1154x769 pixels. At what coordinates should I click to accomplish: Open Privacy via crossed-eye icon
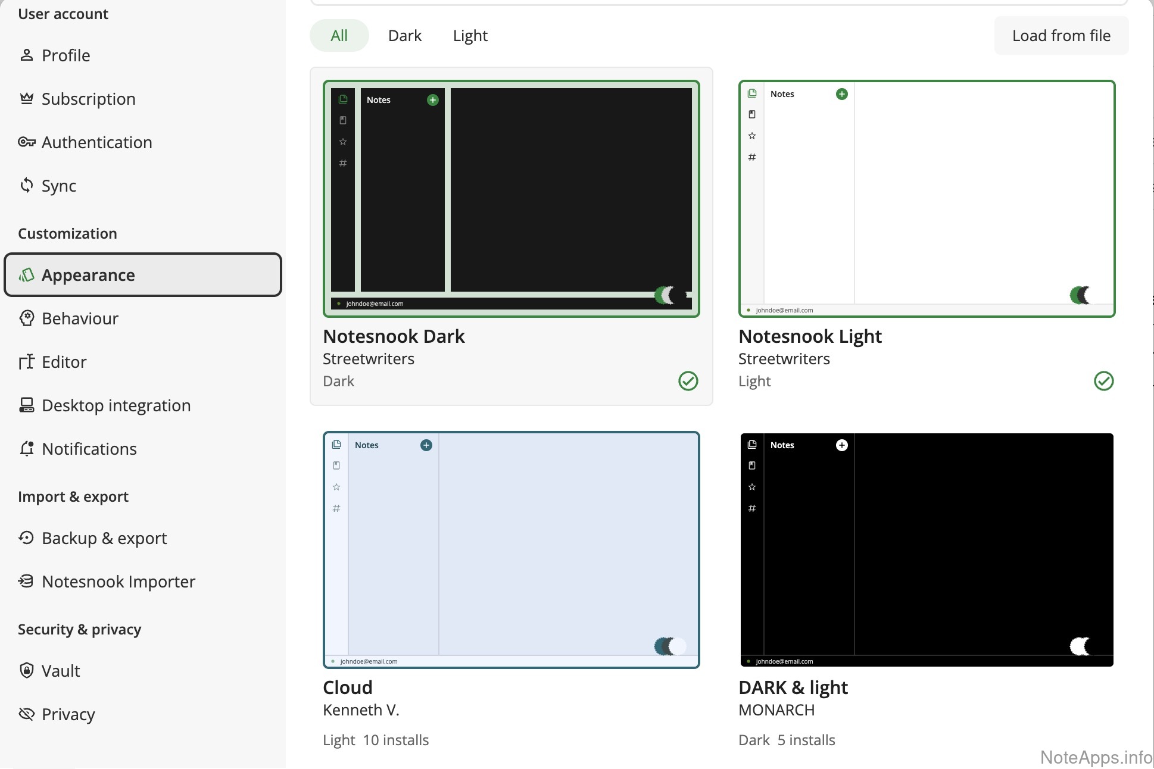tap(26, 714)
